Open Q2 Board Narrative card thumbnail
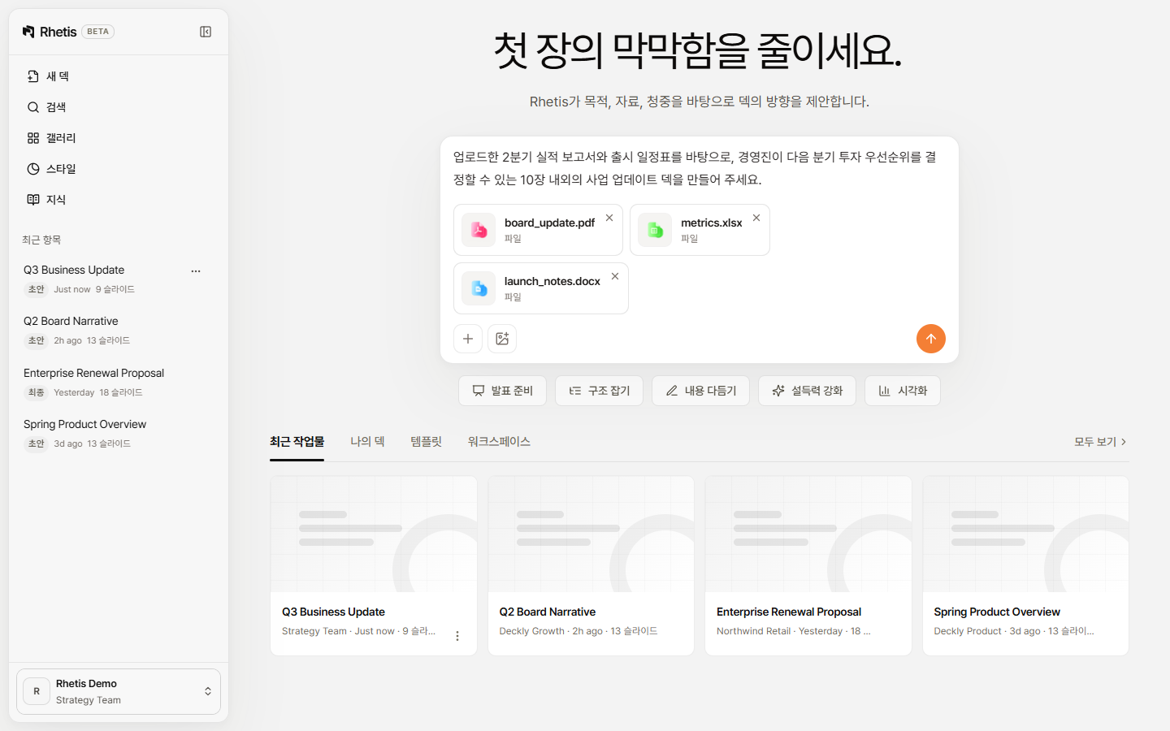 point(591,534)
